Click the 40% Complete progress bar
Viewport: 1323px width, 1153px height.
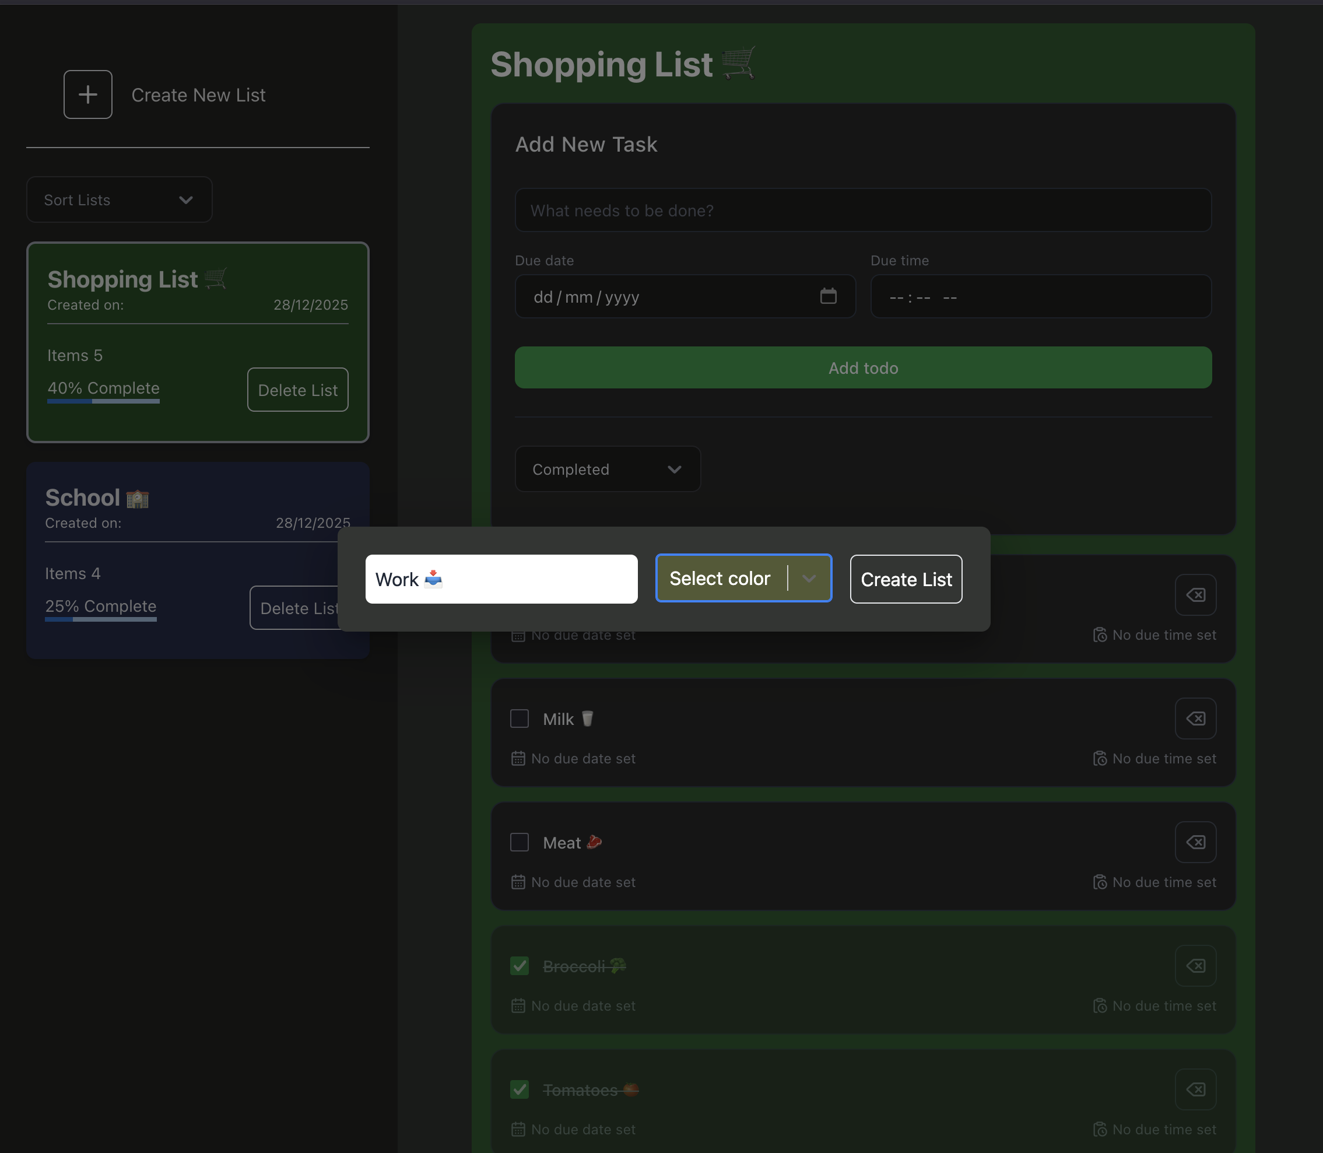(103, 401)
